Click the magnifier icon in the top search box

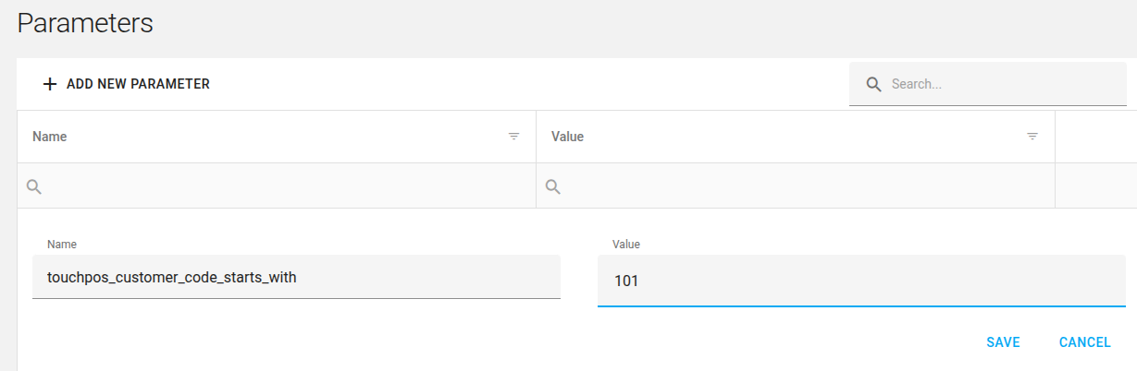(x=873, y=84)
